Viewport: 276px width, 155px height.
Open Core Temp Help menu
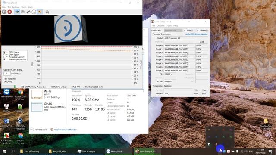(176, 26)
